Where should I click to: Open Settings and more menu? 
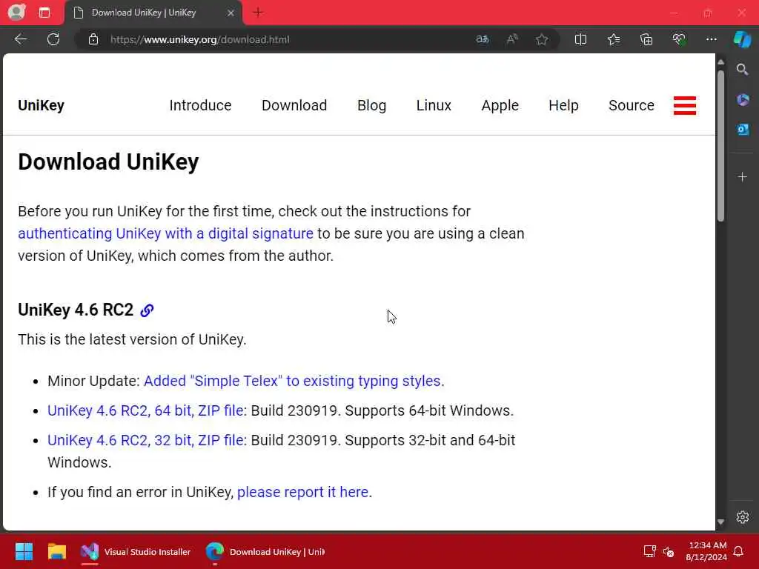(x=711, y=40)
